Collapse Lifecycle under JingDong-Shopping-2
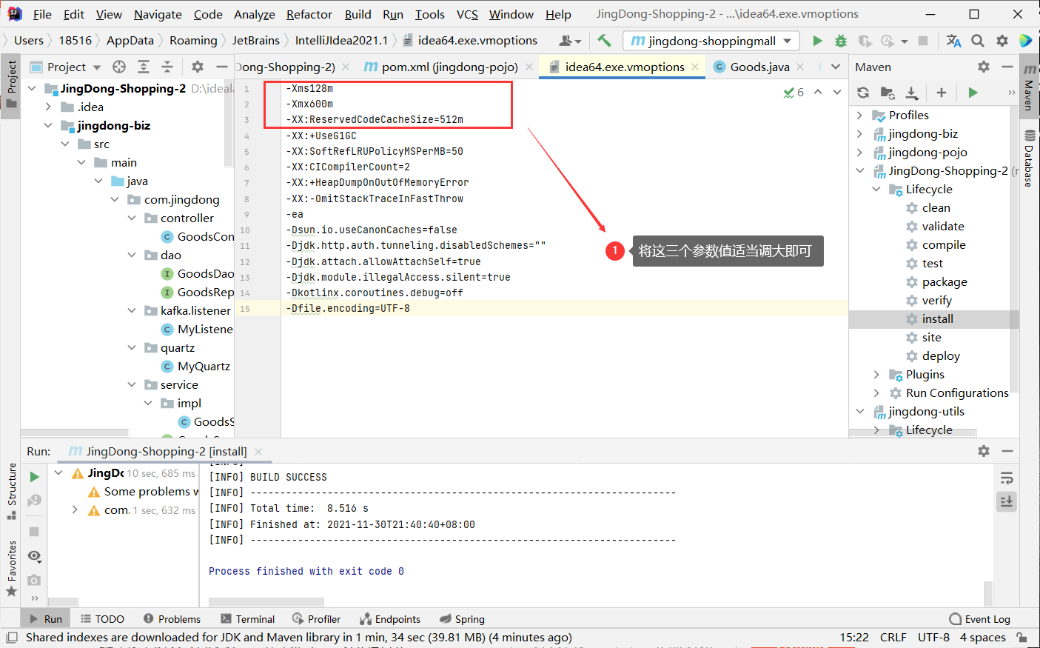The width and height of the screenshot is (1040, 648). 876,189
